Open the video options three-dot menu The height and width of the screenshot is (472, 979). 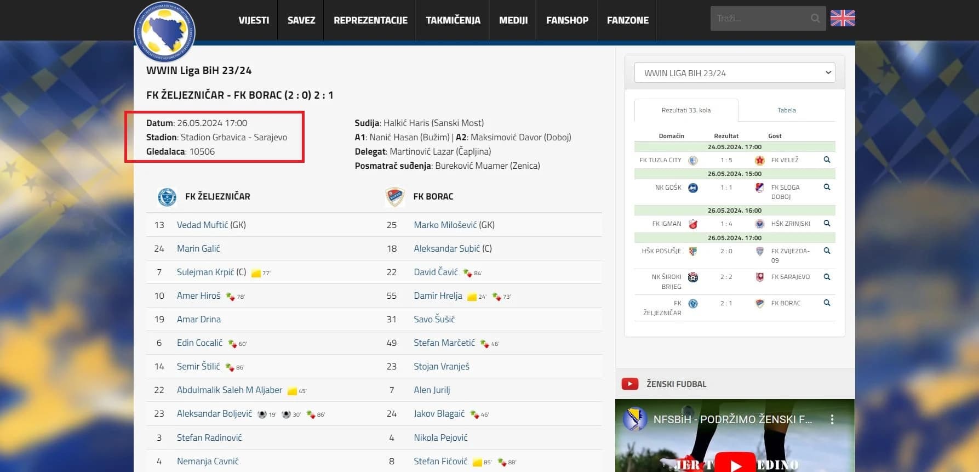coord(832,419)
